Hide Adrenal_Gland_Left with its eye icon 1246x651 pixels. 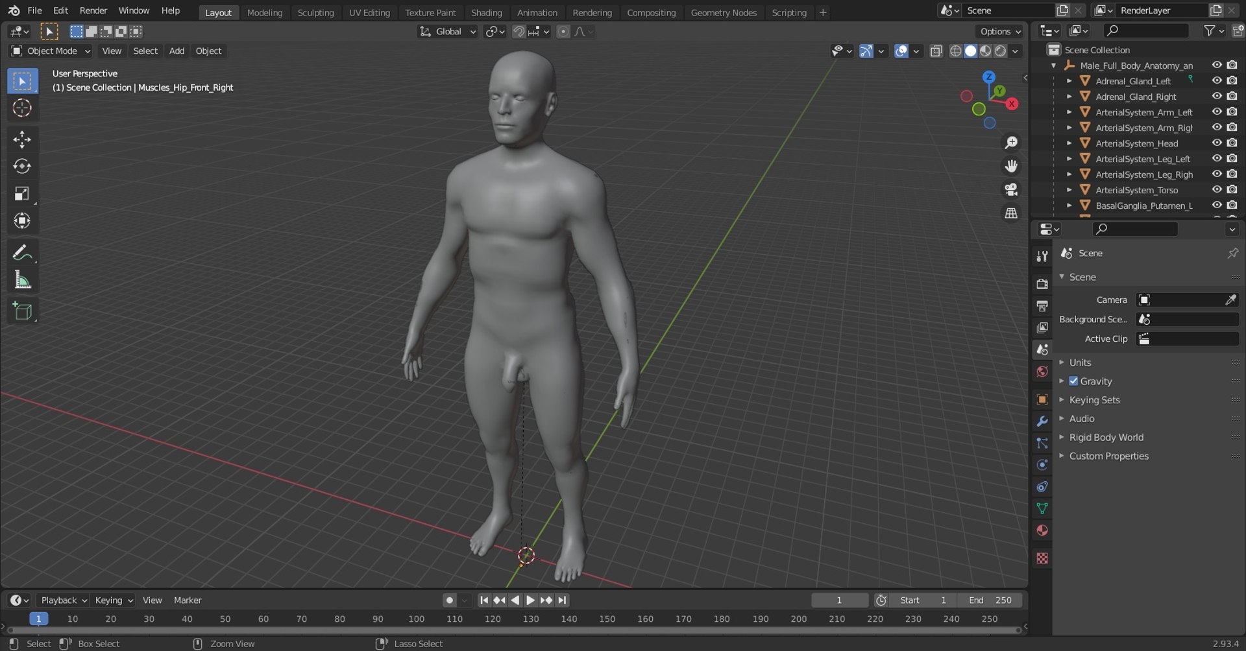point(1217,80)
